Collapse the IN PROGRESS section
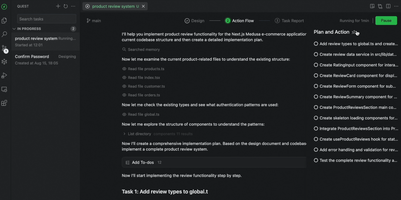Image resolution: width=401 pixels, height=200 pixels. [14, 29]
